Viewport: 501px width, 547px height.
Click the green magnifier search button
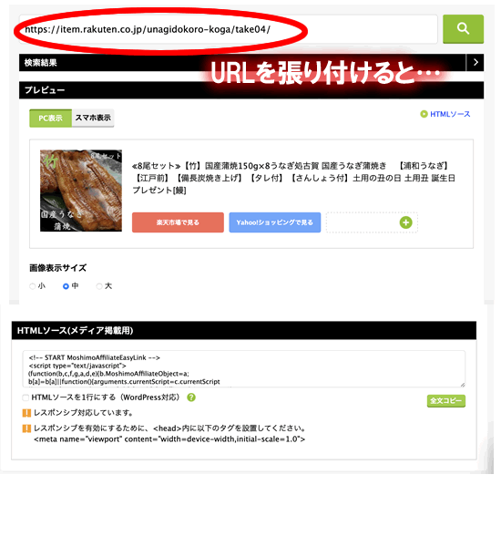(x=463, y=29)
